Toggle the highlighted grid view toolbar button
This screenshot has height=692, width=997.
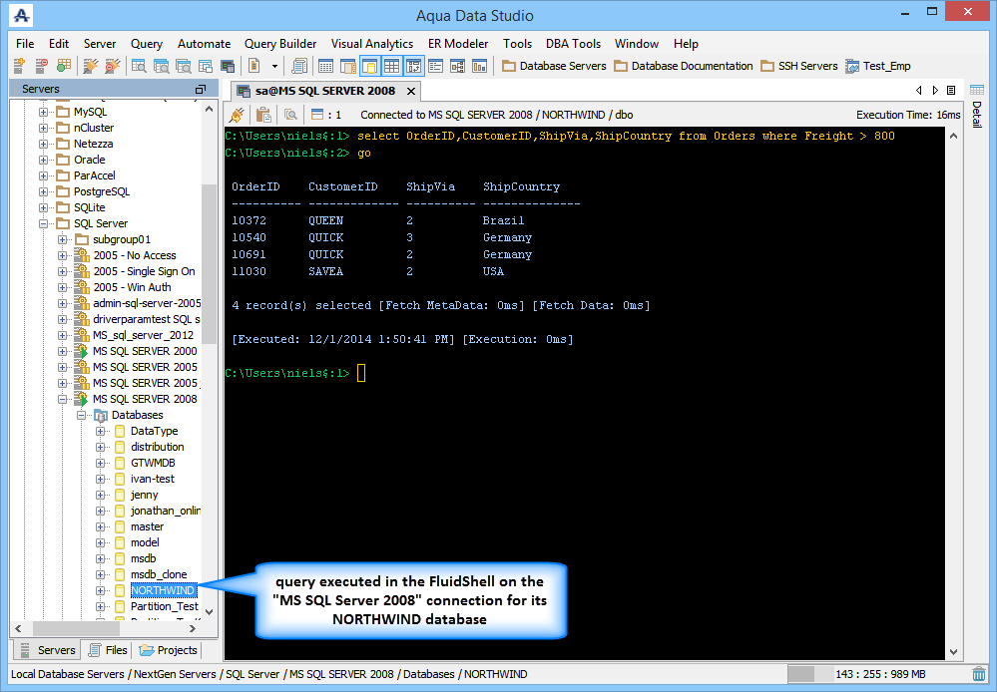click(391, 66)
